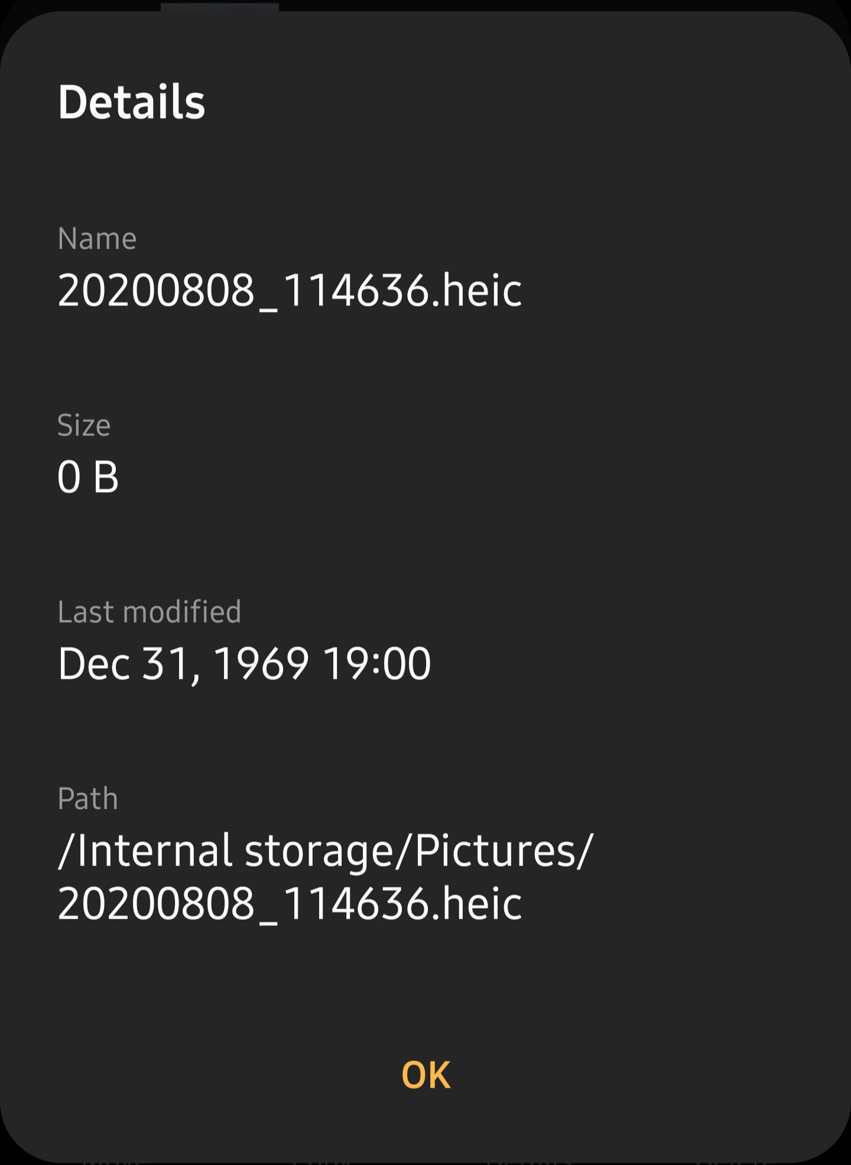Click the Last modified label

pos(150,613)
